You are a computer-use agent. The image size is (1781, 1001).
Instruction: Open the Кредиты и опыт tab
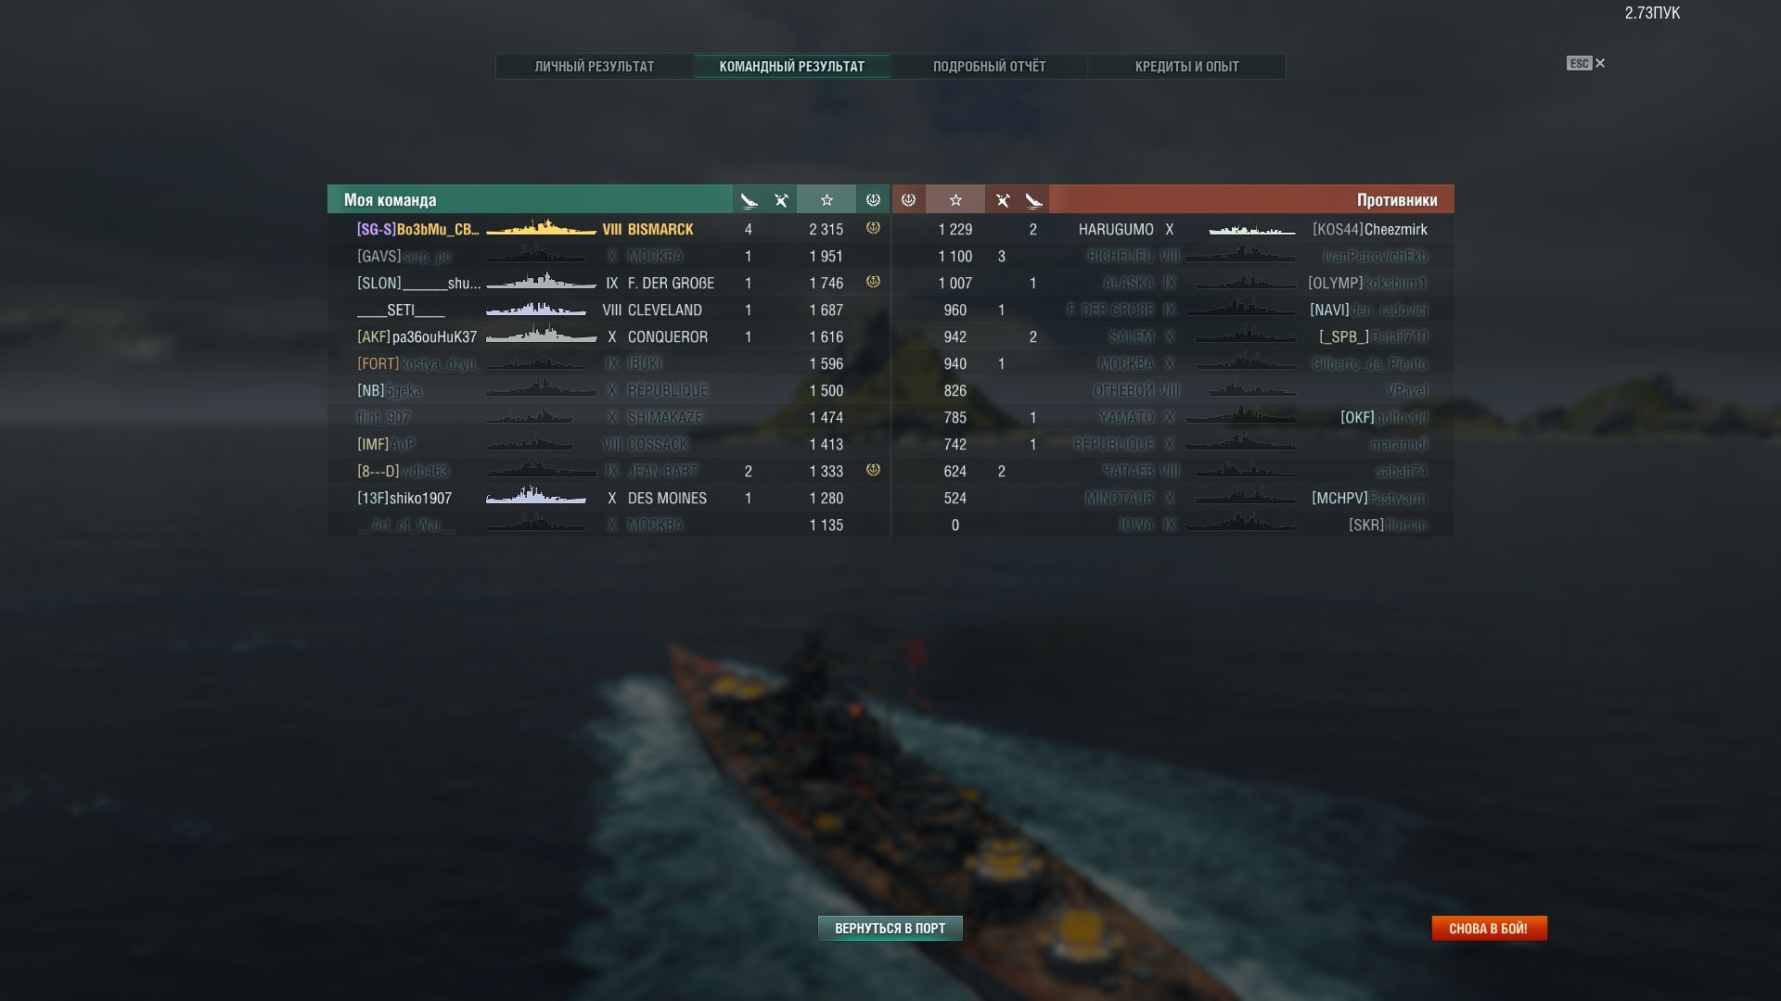click(1186, 67)
